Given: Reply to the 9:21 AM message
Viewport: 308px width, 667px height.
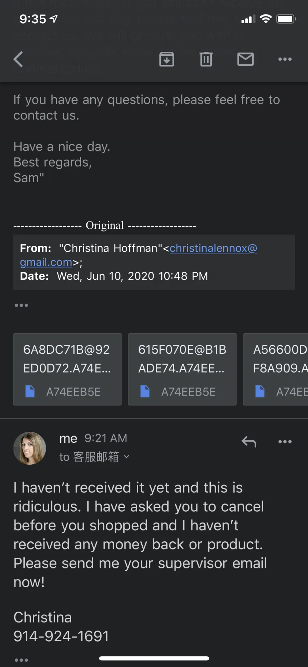Looking at the screenshot, I should pyautogui.click(x=249, y=442).
